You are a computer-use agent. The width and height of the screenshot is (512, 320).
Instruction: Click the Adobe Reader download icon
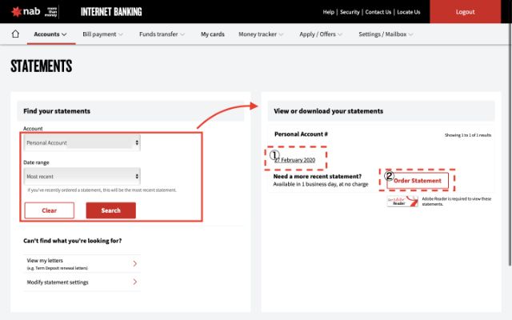tap(402, 201)
